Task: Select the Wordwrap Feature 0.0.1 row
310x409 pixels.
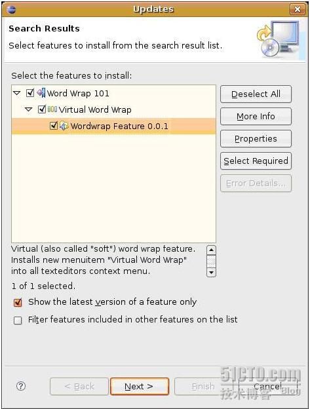Action: pos(113,126)
